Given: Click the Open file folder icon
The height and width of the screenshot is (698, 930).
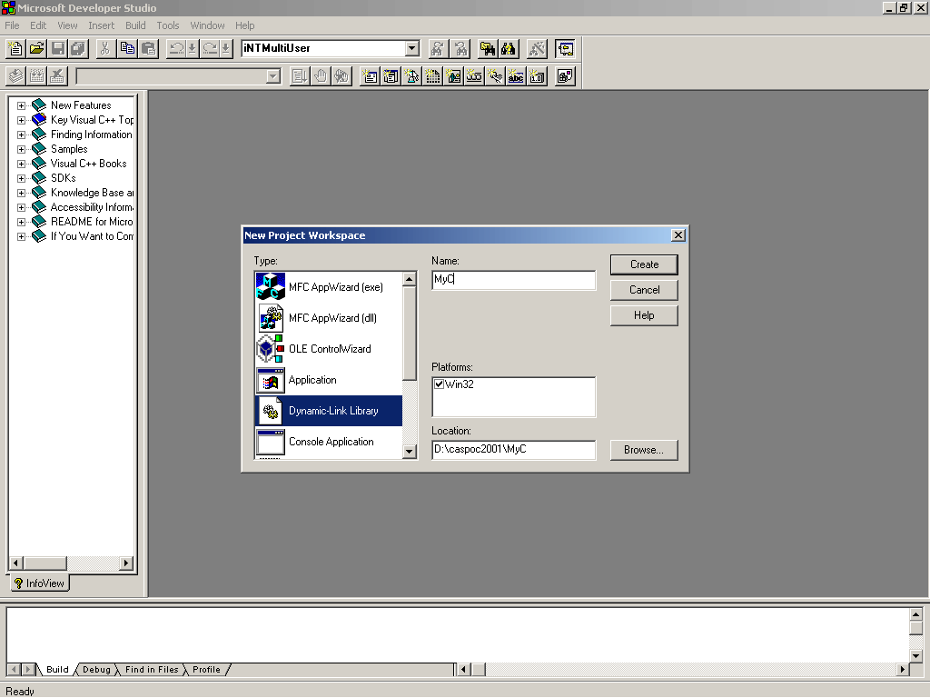Looking at the screenshot, I should click(x=36, y=49).
